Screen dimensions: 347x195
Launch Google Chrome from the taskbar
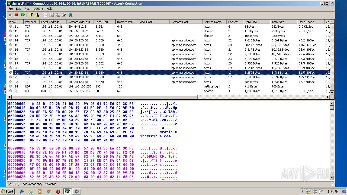[49, 191]
